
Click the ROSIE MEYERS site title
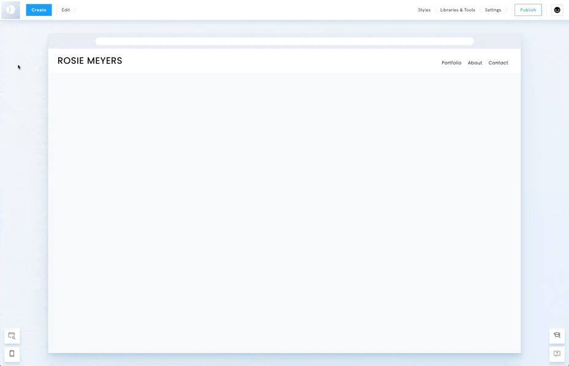click(90, 61)
